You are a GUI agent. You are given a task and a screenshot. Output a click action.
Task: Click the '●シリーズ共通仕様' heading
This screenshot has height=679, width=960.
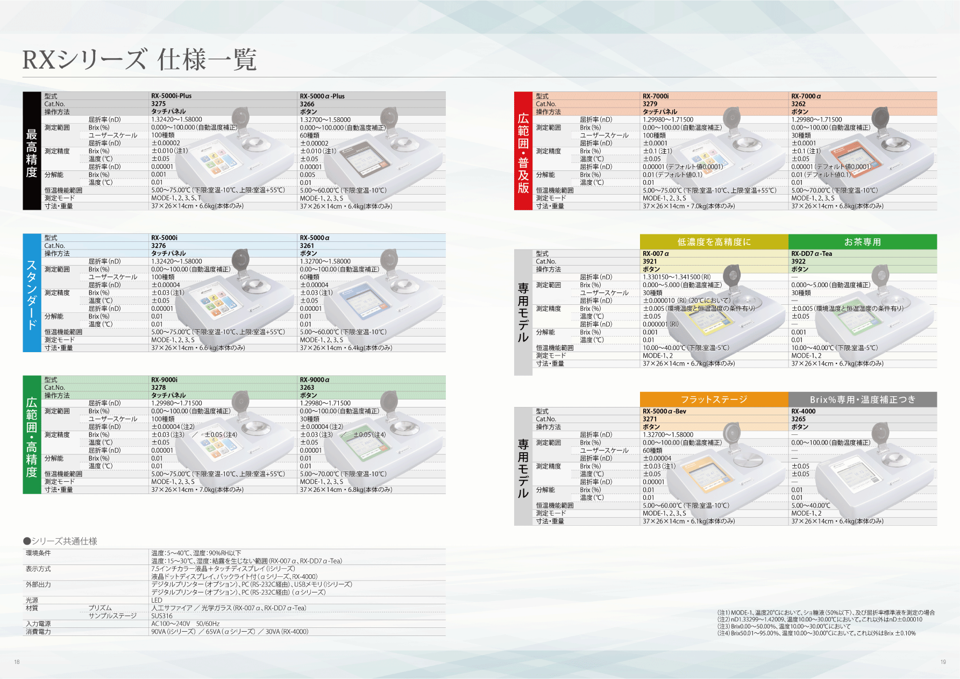(x=60, y=541)
